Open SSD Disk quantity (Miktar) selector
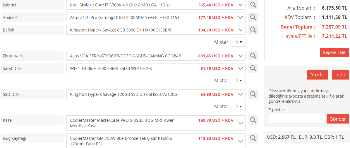 (239, 107)
